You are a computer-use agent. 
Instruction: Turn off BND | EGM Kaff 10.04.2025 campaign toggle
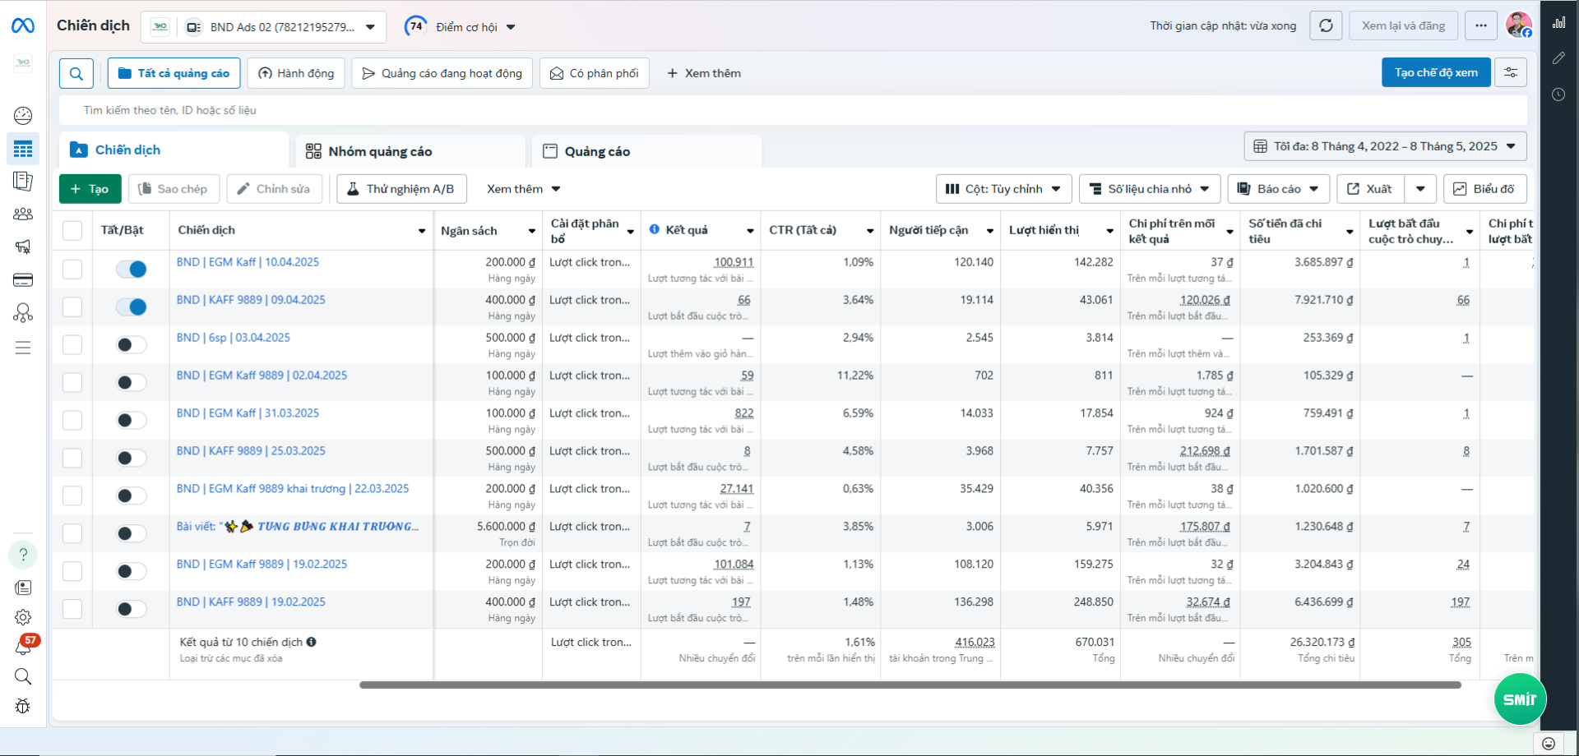131,269
